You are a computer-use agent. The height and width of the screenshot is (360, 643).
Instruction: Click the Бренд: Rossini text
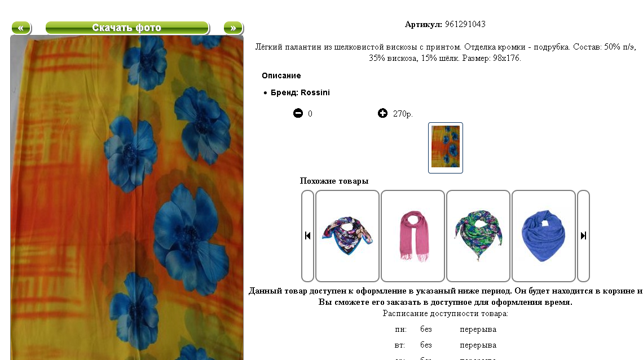tap(300, 92)
